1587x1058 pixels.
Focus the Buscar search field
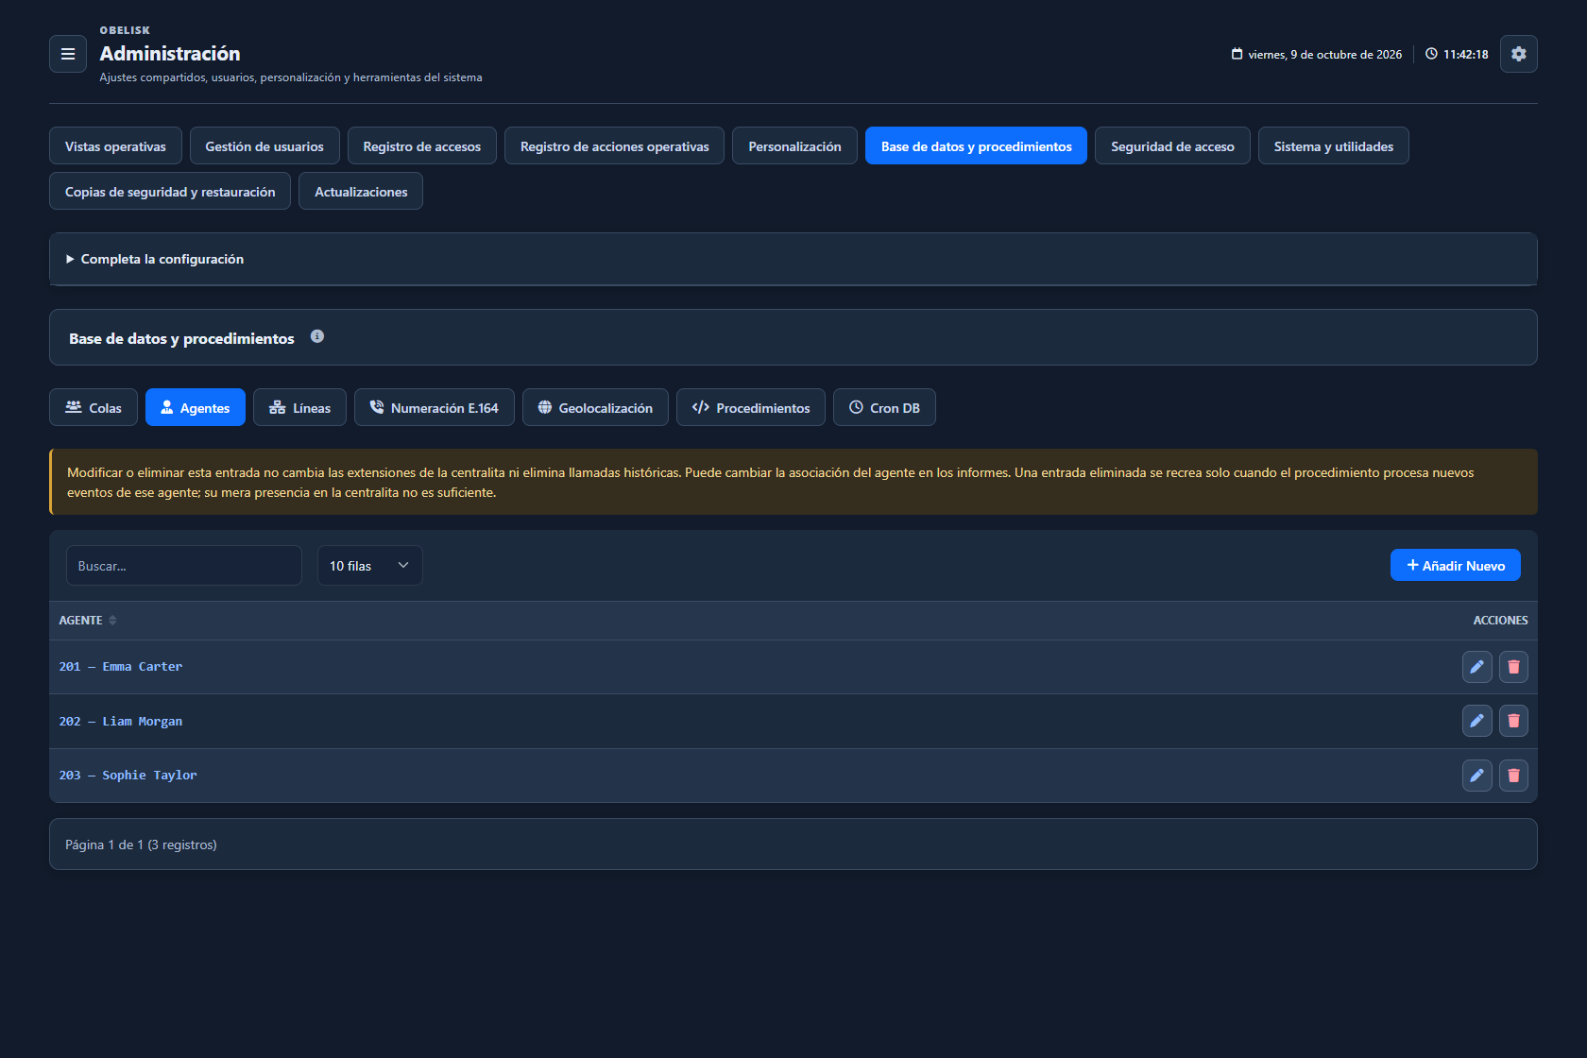click(x=184, y=566)
